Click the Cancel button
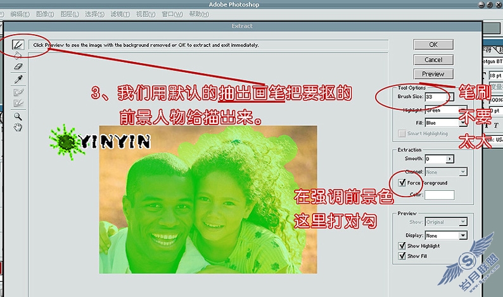The image size is (503, 297). 433,60
